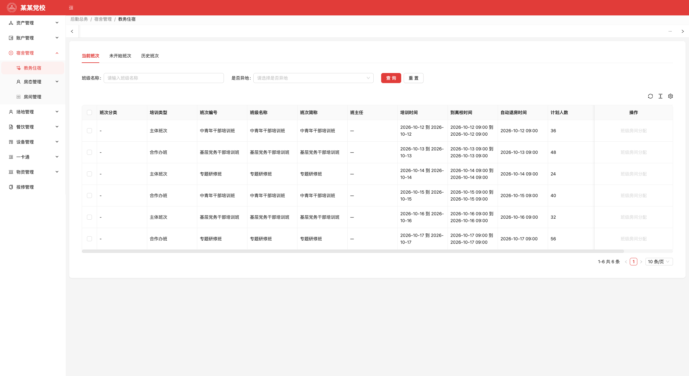Open the 是否异地 dropdown
Image resolution: width=689 pixels, height=376 pixels.
313,78
